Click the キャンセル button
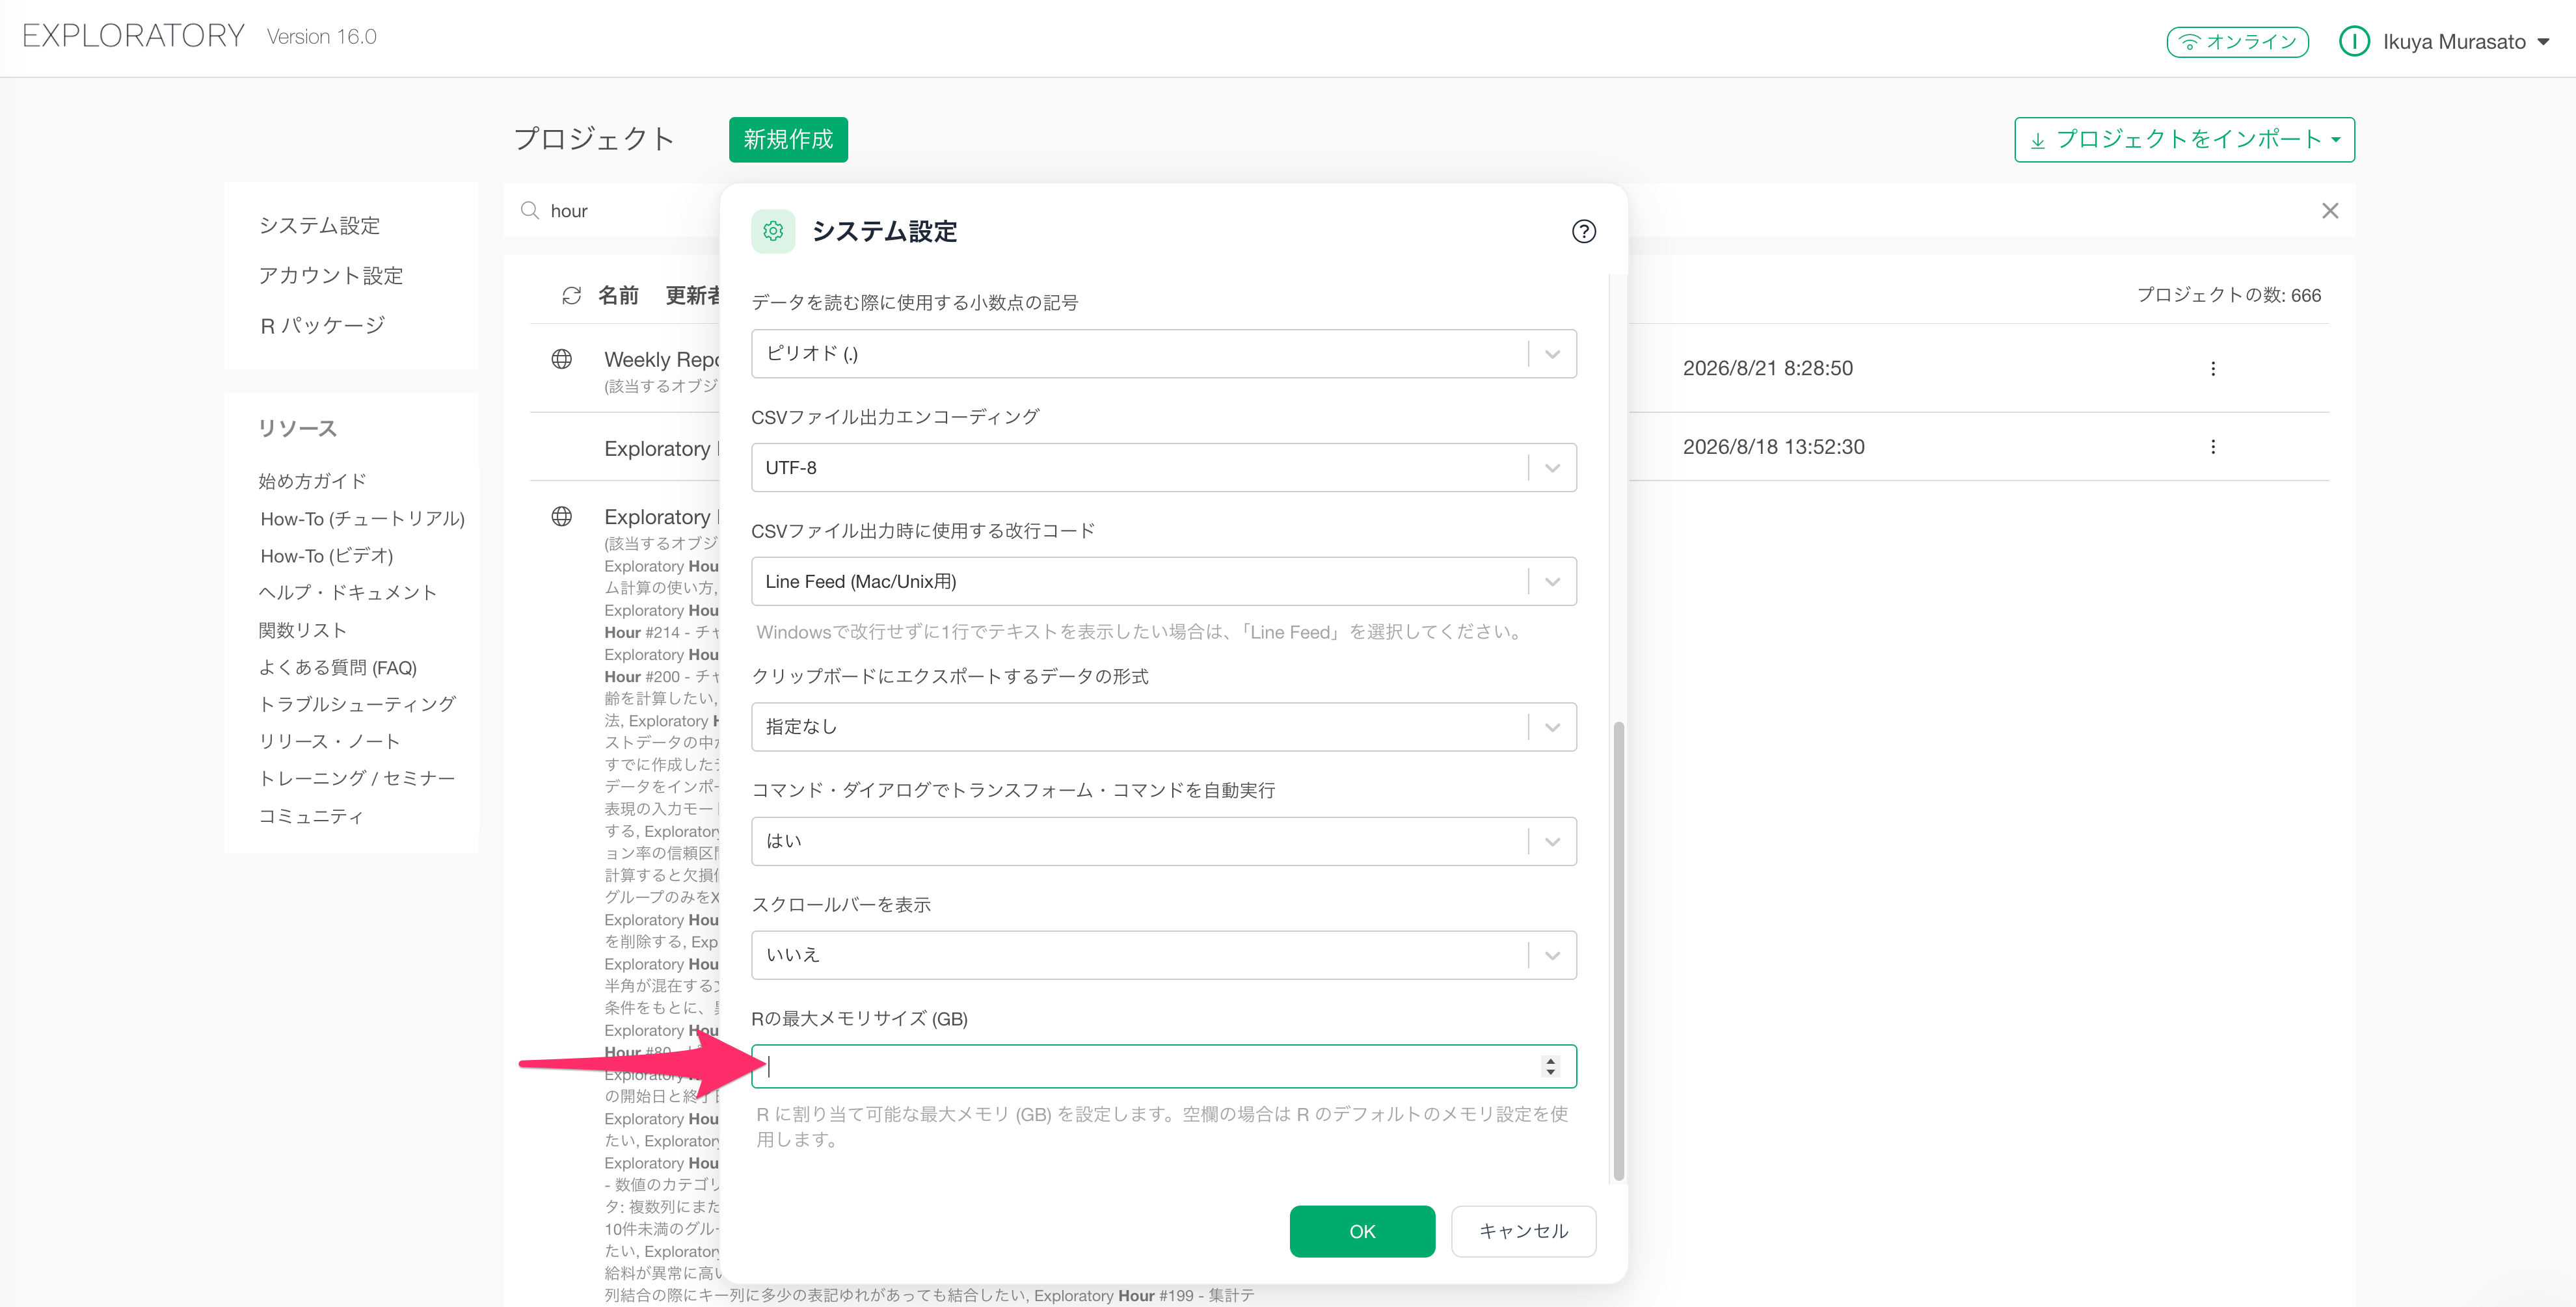 click(1523, 1232)
